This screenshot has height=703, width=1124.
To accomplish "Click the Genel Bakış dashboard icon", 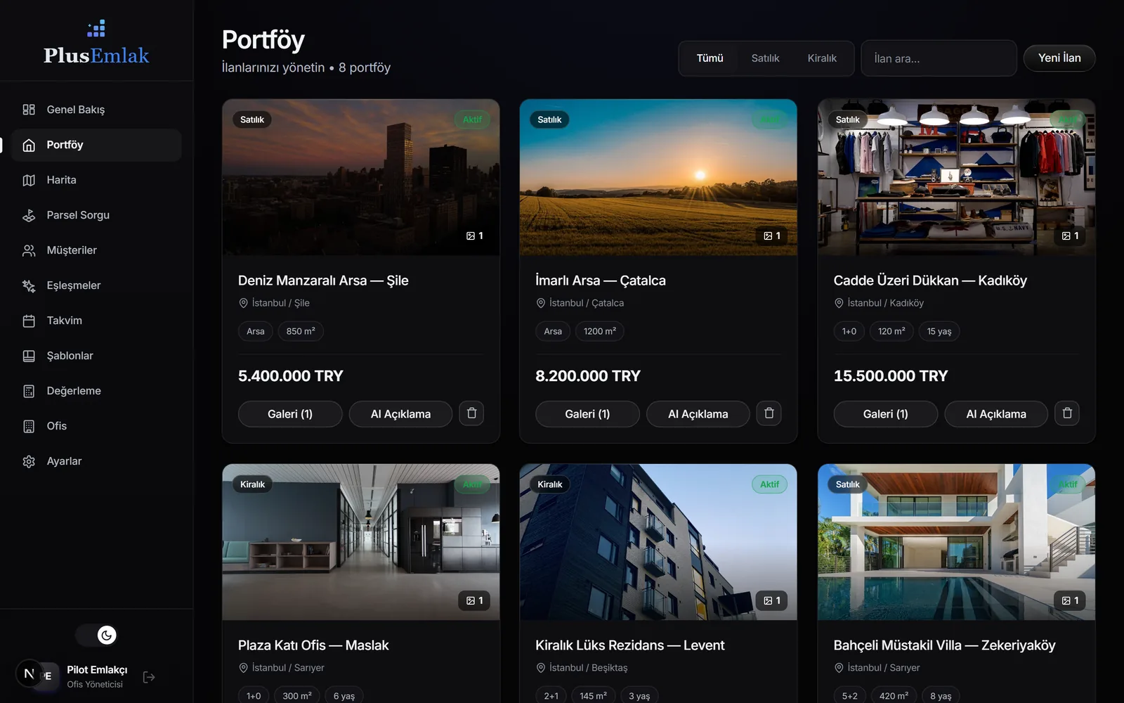I will (29, 110).
